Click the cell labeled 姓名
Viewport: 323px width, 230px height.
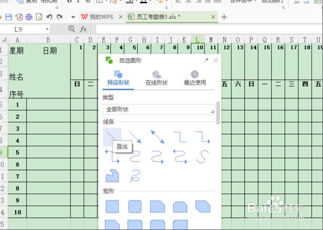(x=16, y=77)
